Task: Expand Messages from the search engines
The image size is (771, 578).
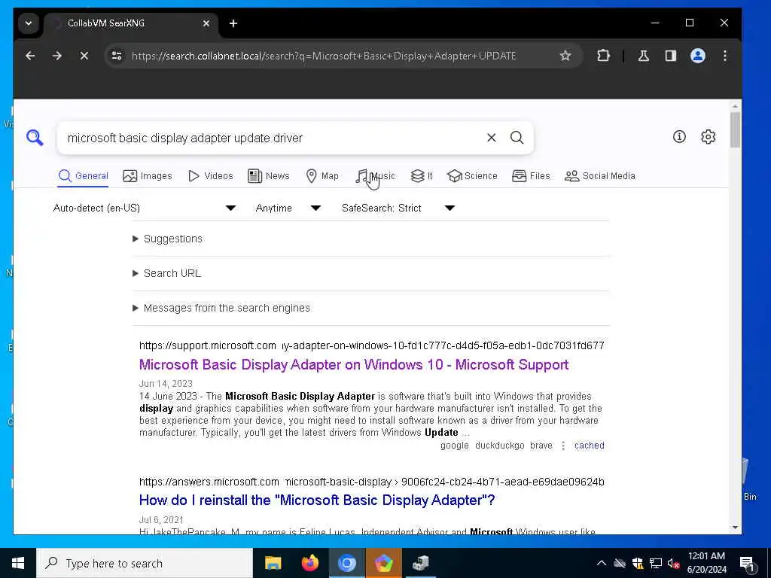Action: point(222,308)
